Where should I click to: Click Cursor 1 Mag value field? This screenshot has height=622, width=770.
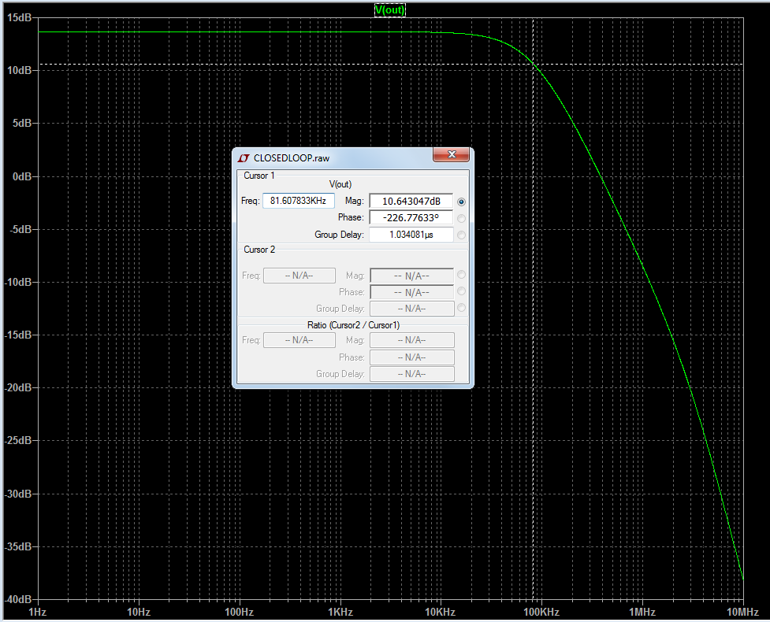click(x=411, y=201)
